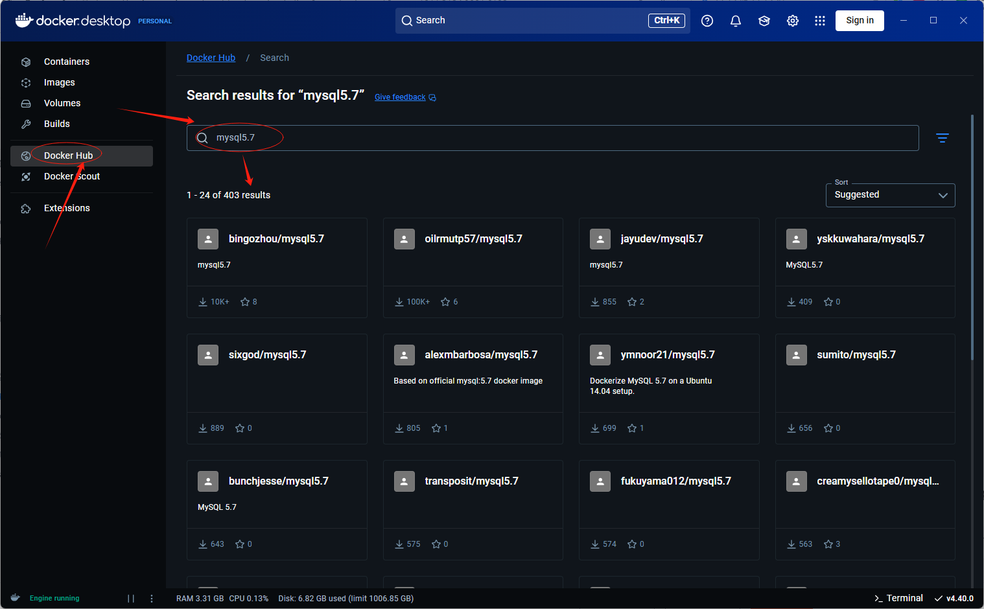Click the magnifier icon in hub search
Viewport: 984px width, 609px height.
click(x=202, y=138)
